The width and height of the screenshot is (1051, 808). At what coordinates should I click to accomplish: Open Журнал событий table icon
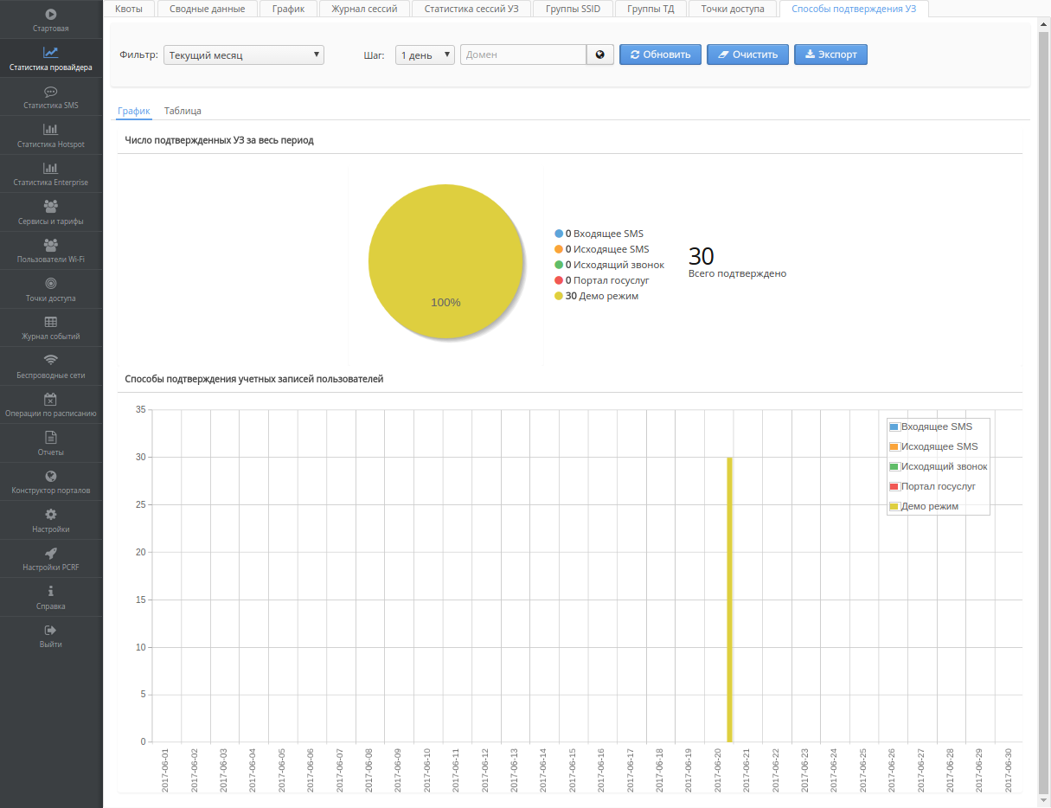51,322
